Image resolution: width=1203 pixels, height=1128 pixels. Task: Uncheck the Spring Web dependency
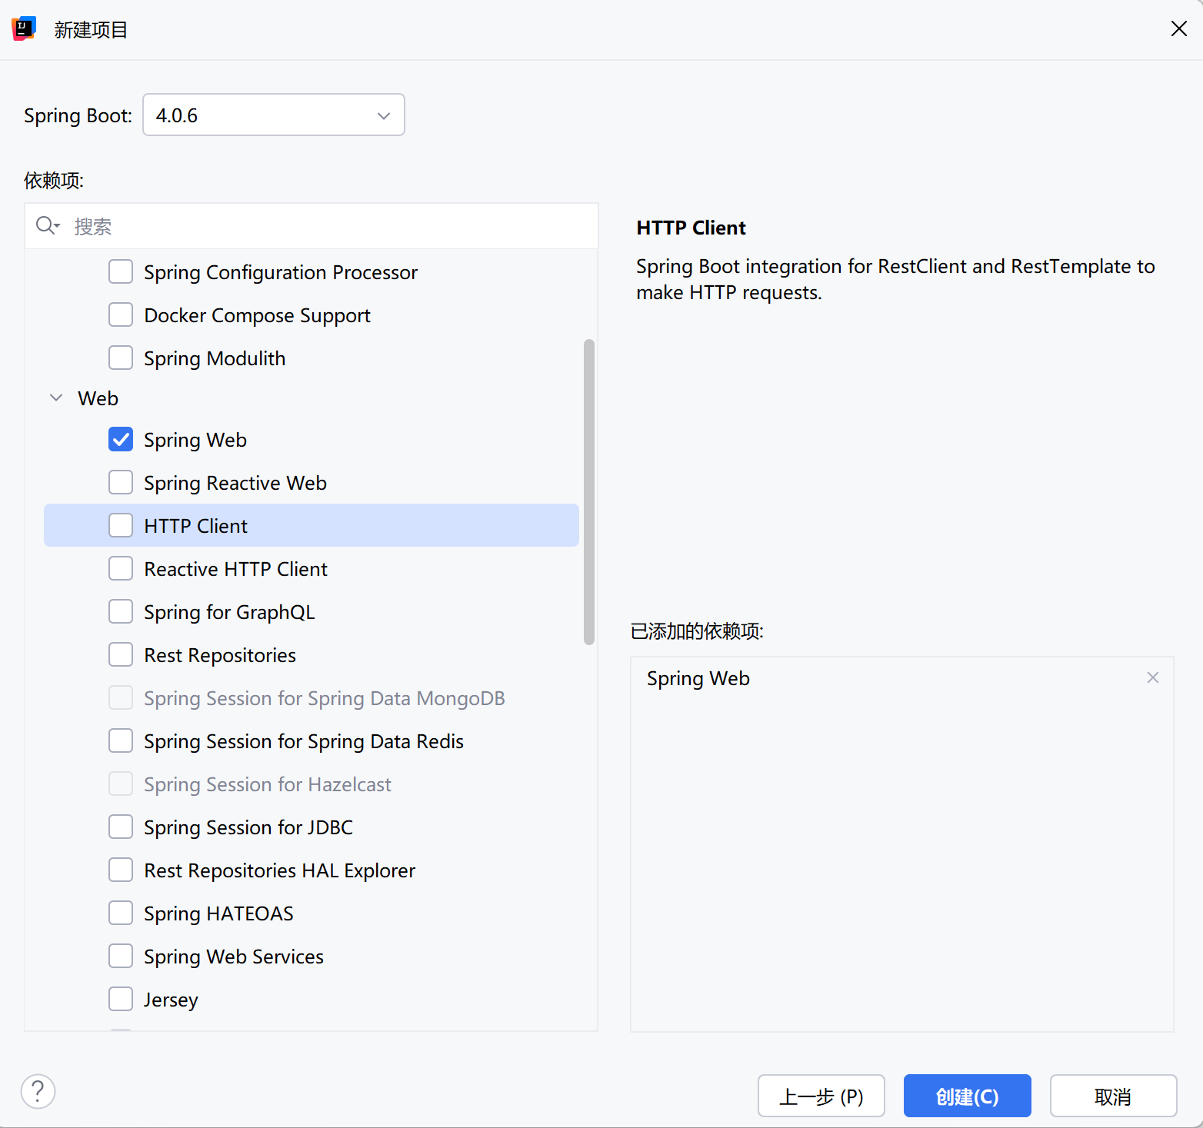click(x=121, y=439)
